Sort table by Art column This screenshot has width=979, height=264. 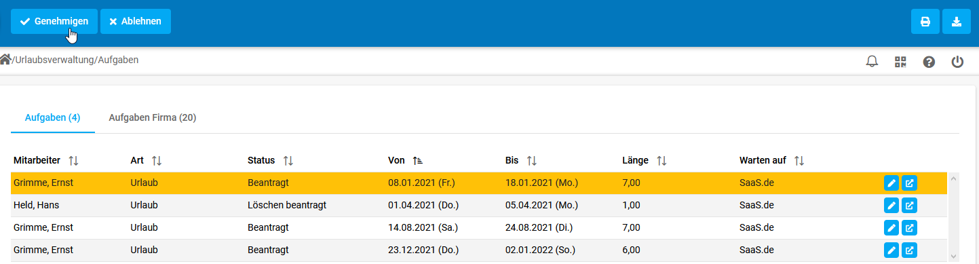pos(157,161)
